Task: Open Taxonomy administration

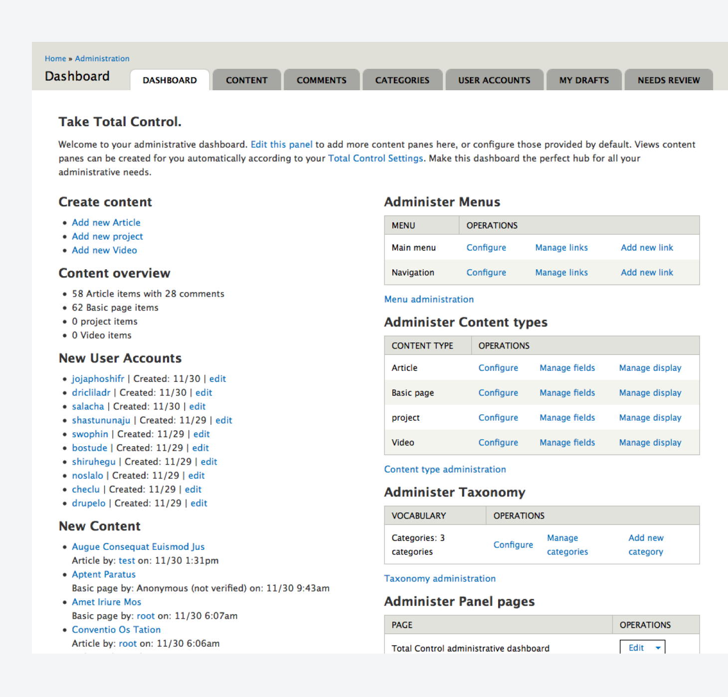Action: [440, 578]
